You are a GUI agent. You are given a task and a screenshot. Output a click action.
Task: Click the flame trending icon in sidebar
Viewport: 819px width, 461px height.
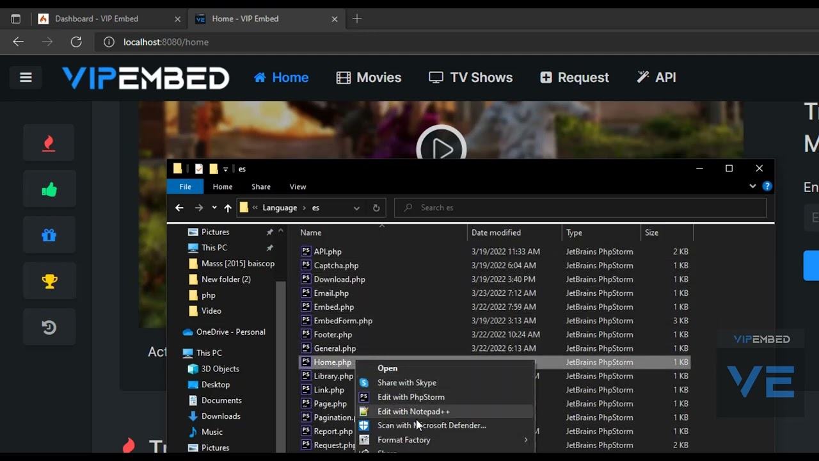pyautogui.click(x=49, y=143)
